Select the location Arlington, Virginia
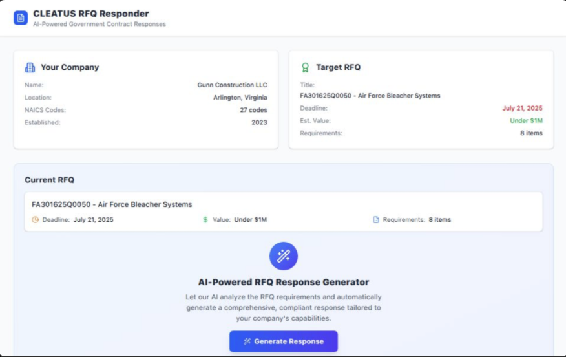Image resolution: width=566 pixels, height=357 pixels. point(240,98)
